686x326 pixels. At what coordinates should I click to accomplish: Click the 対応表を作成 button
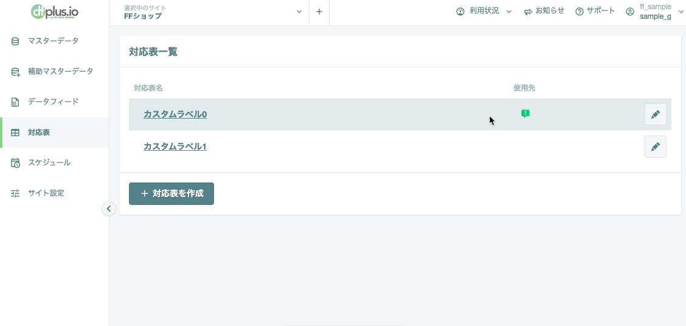click(x=171, y=193)
